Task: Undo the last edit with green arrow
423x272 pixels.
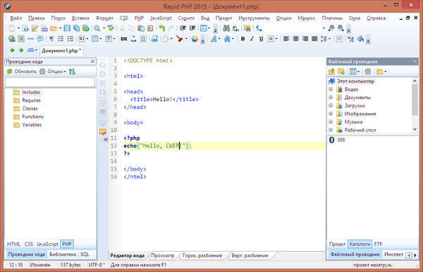Action: 162,28
